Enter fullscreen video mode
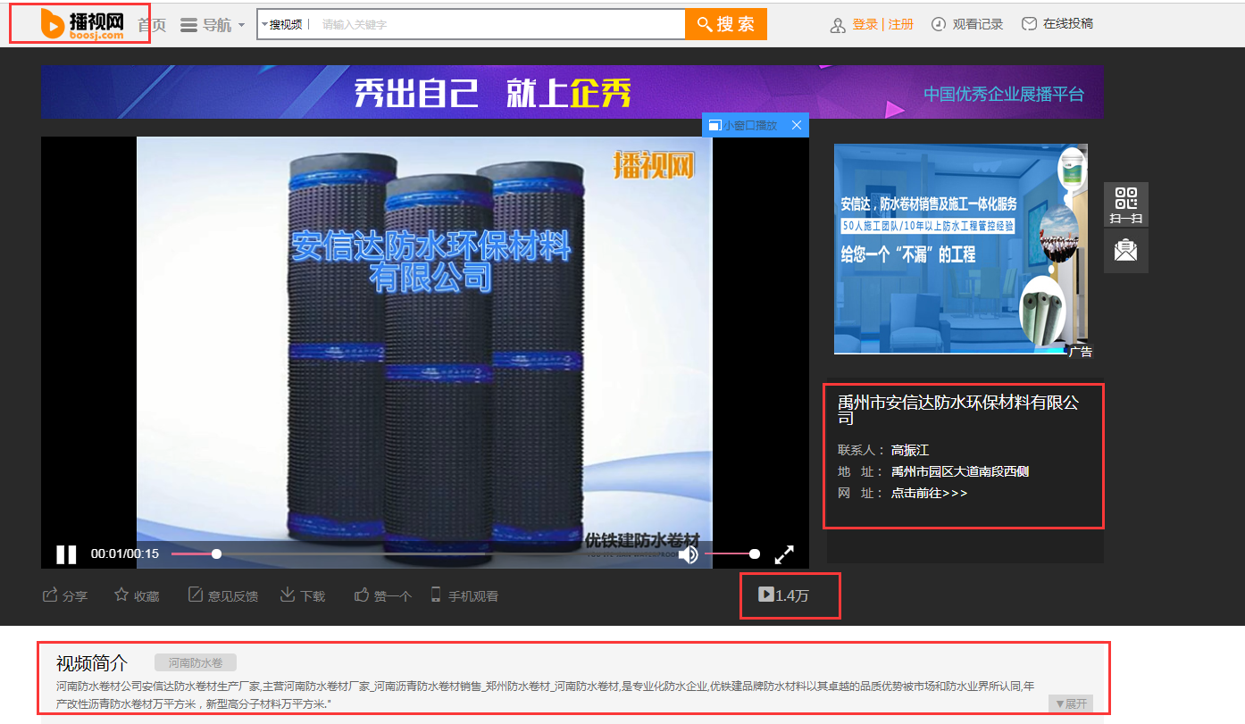Screen dimensions: 1245x724 coord(783,554)
